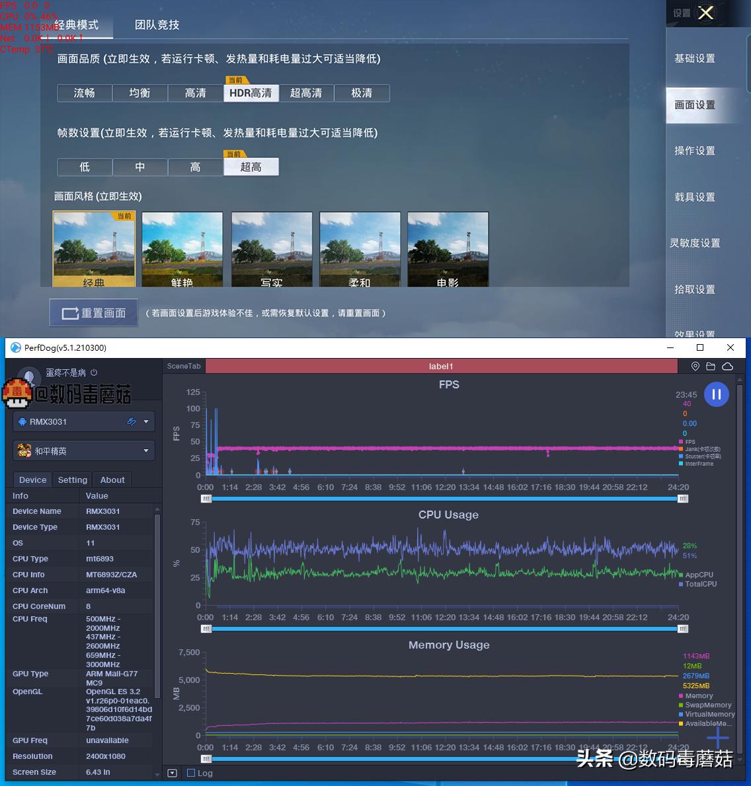751x786 pixels.
Task: Open the 和平精英 app selector dropdown
Action: pos(145,450)
